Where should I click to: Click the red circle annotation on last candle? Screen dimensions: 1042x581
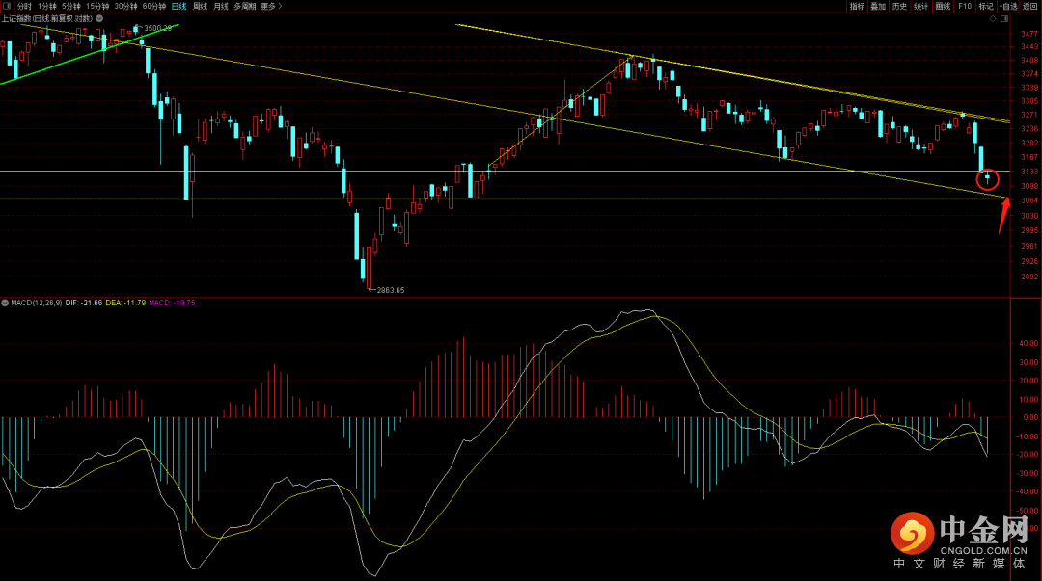click(987, 178)
